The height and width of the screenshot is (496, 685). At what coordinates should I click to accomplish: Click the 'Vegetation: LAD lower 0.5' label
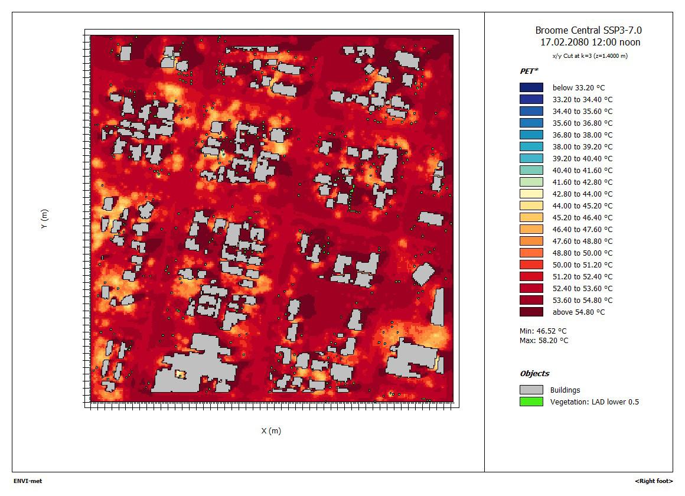(x=594, y=402)
